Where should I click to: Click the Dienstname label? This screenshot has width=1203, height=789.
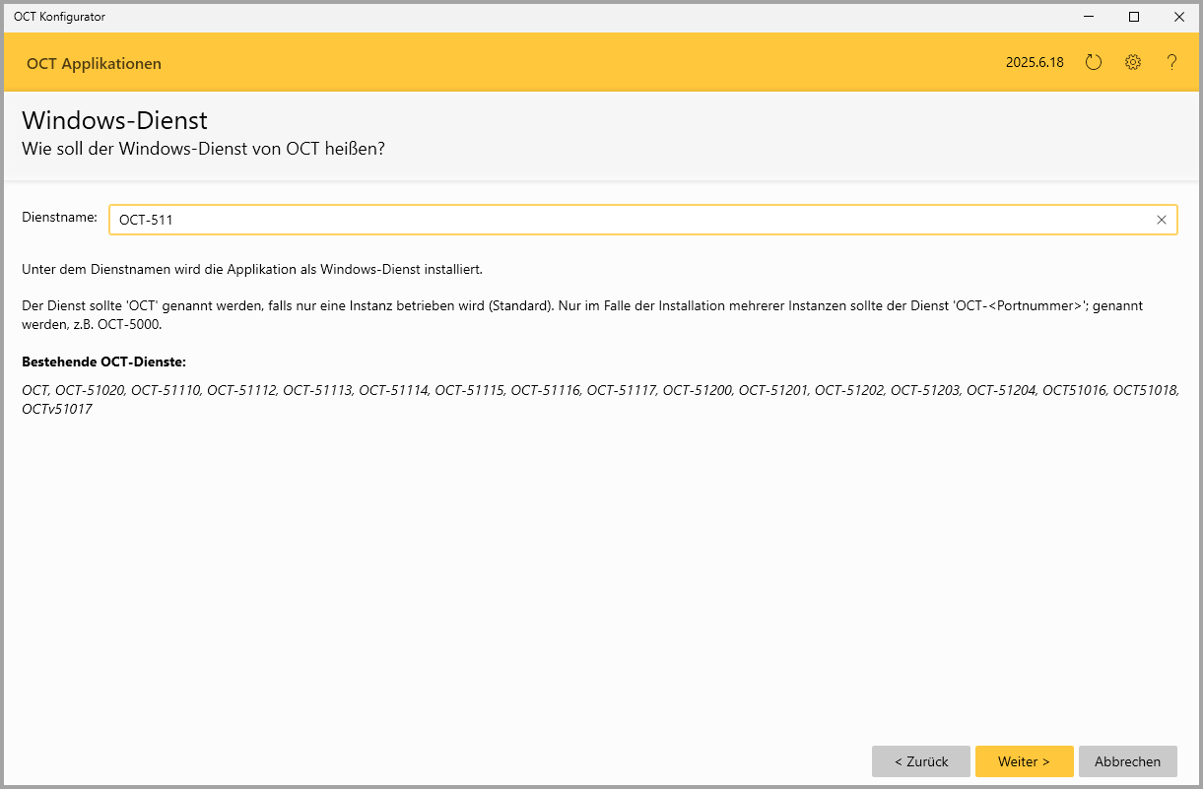(59, 217)
